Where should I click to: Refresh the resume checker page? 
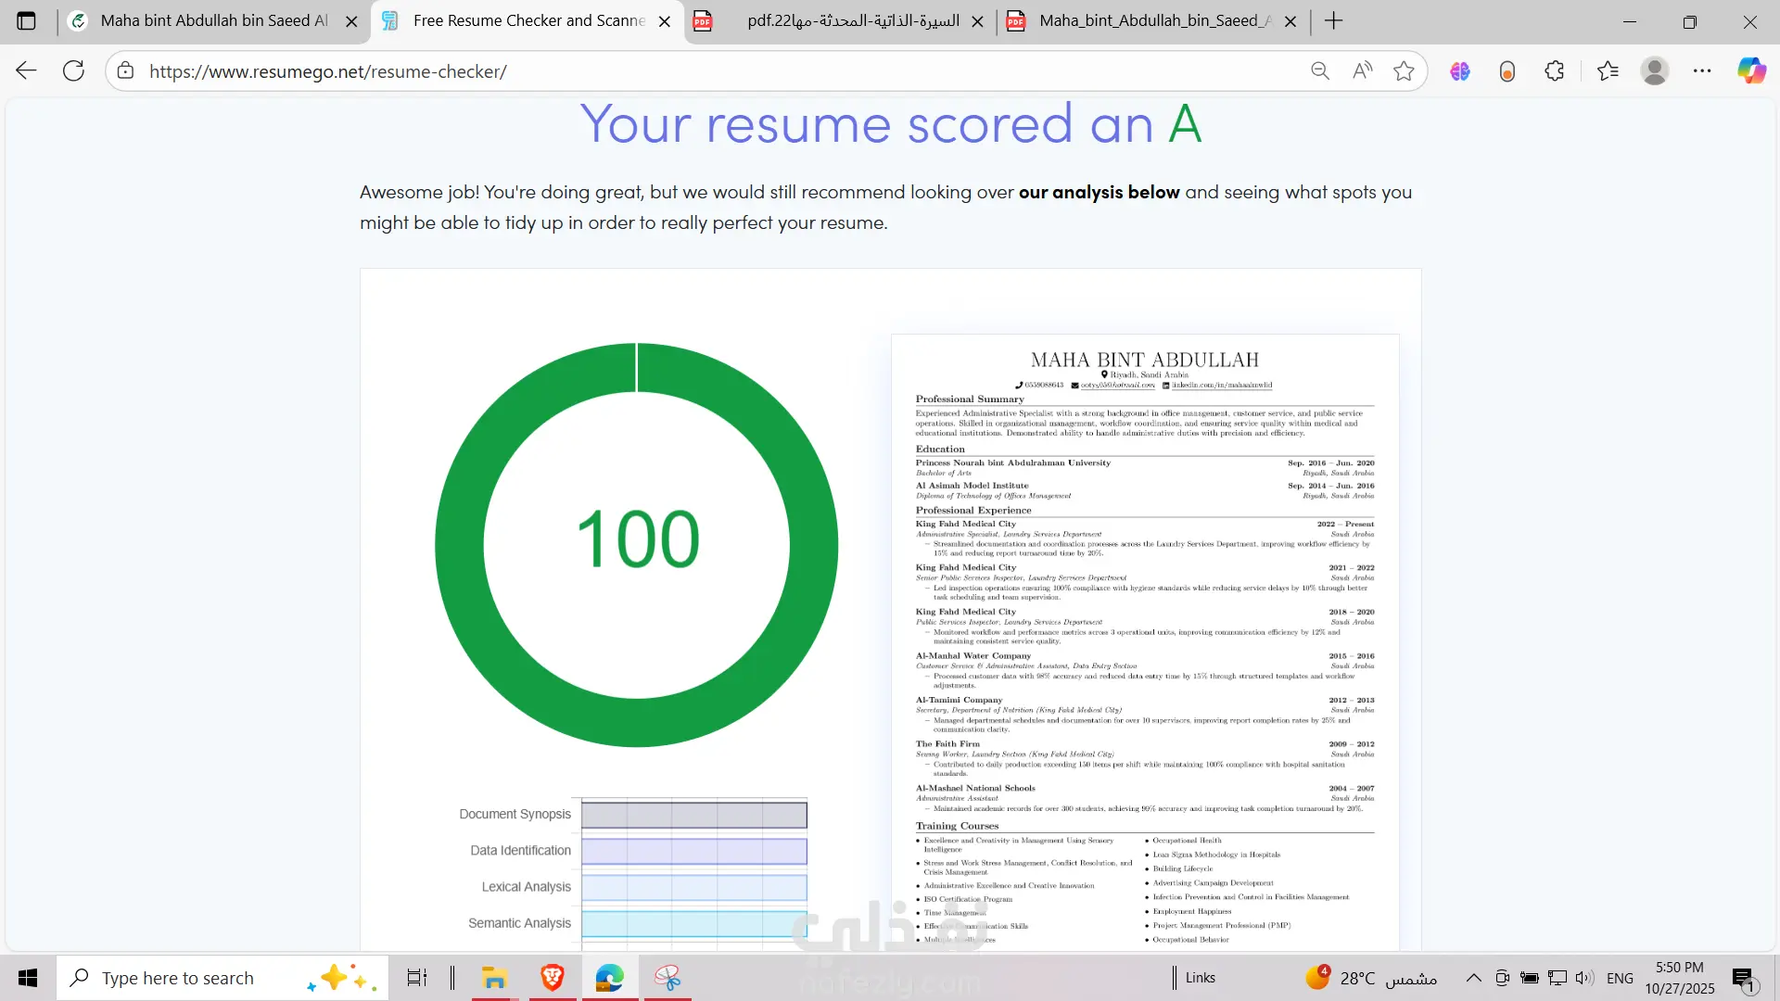pos(73,70)
